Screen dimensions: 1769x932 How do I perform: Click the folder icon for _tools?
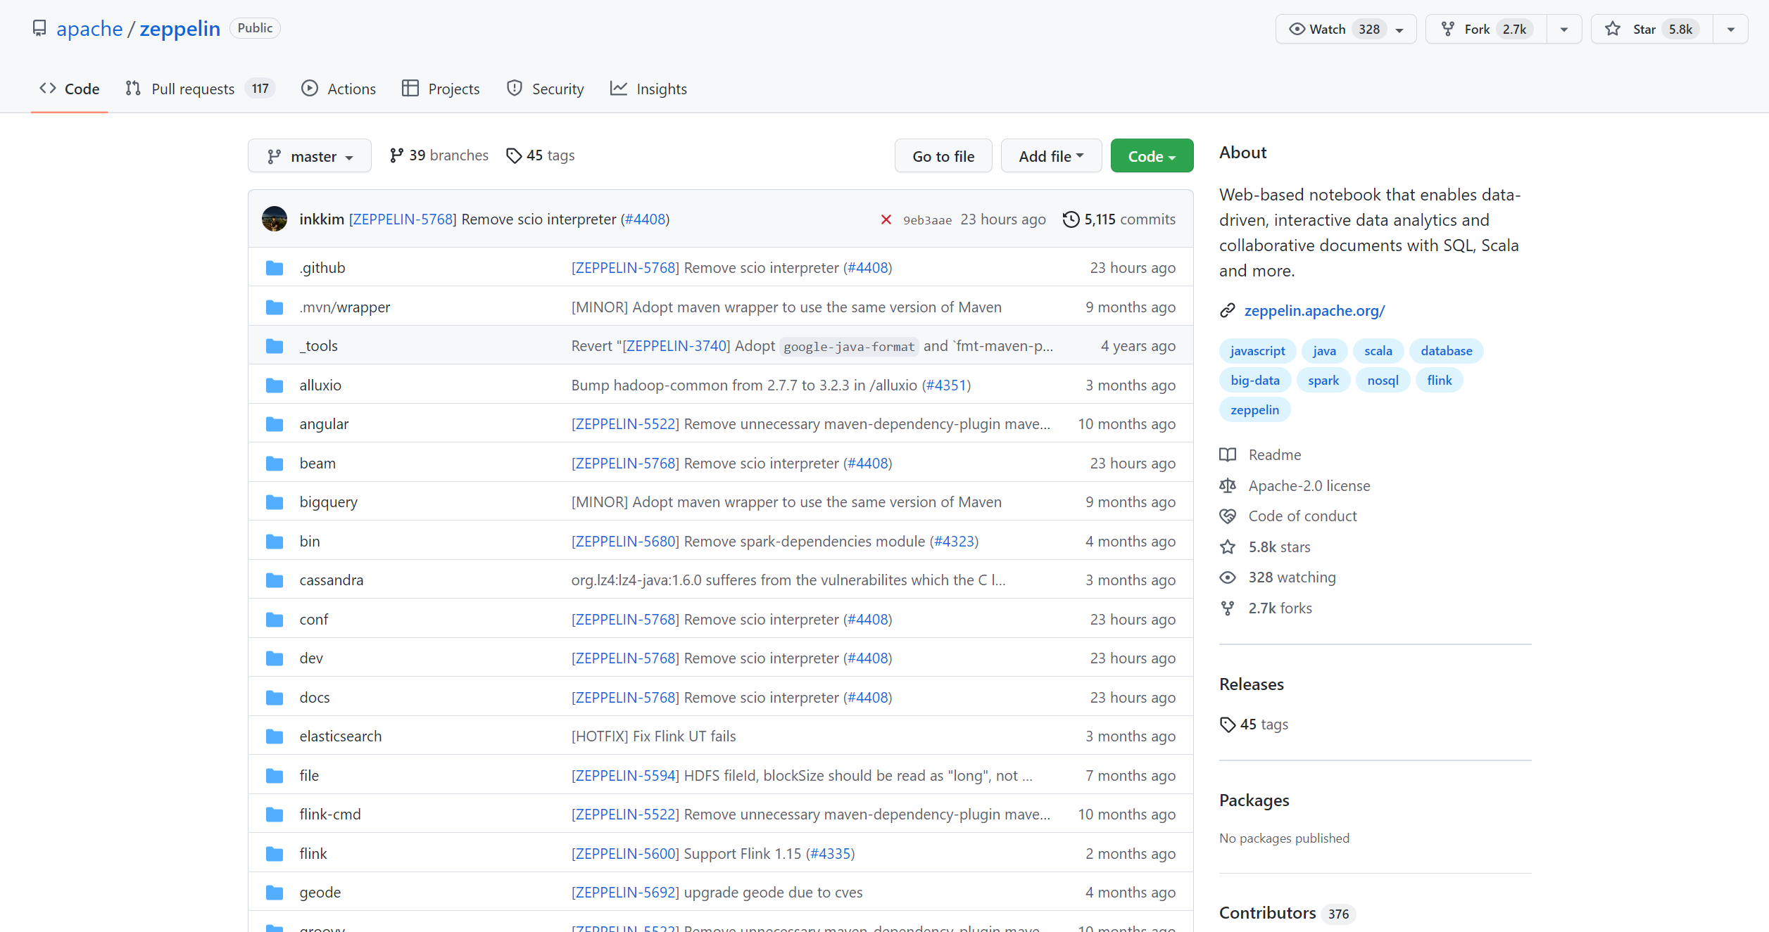(x=275, y=346)
